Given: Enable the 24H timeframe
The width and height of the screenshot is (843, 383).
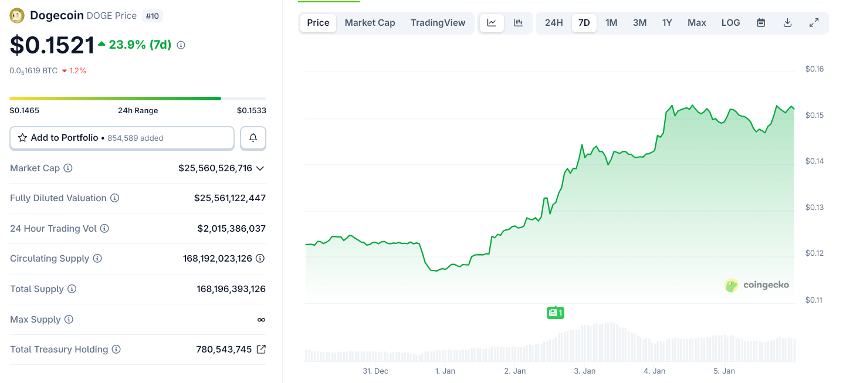Looking at the screenshot, I should point(553,22).
